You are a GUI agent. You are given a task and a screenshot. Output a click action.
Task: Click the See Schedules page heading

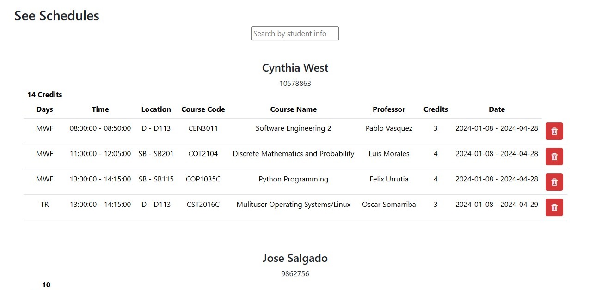pyautogui.click(x=56, y=16)
